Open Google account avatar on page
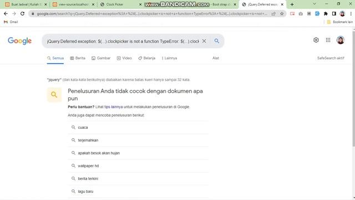This screenshot has height=200, width=355. pos(340,40)
